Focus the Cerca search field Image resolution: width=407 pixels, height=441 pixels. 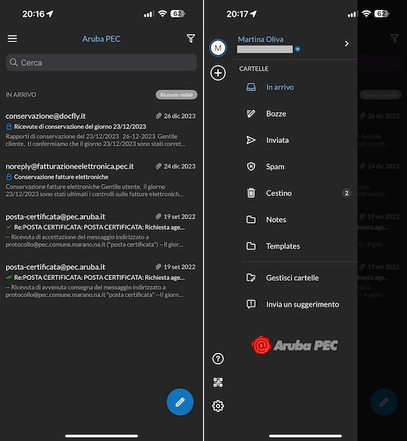tap(101, 62)
